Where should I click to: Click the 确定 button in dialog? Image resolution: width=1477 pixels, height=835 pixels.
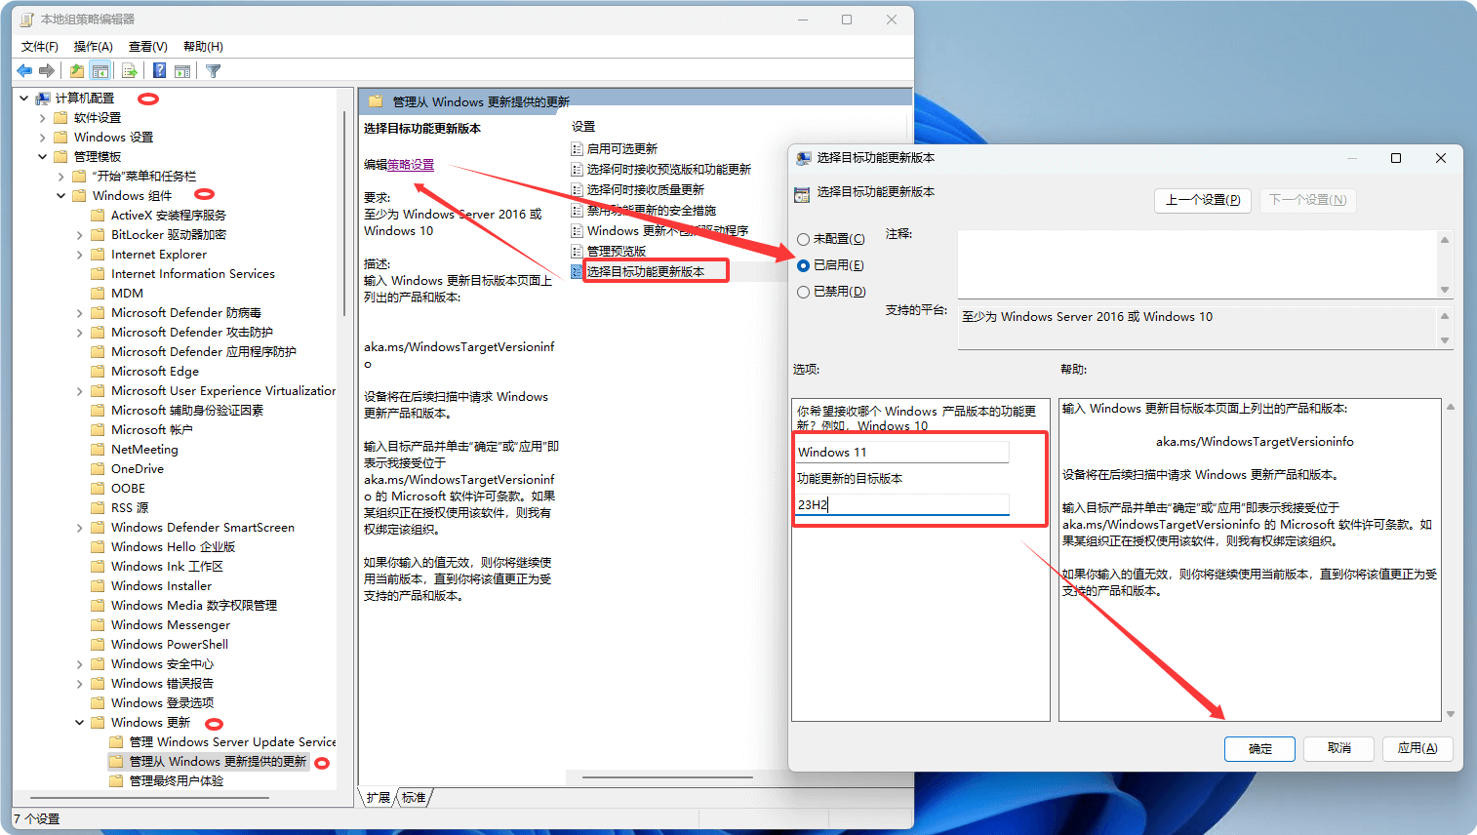click(1259, 748)
